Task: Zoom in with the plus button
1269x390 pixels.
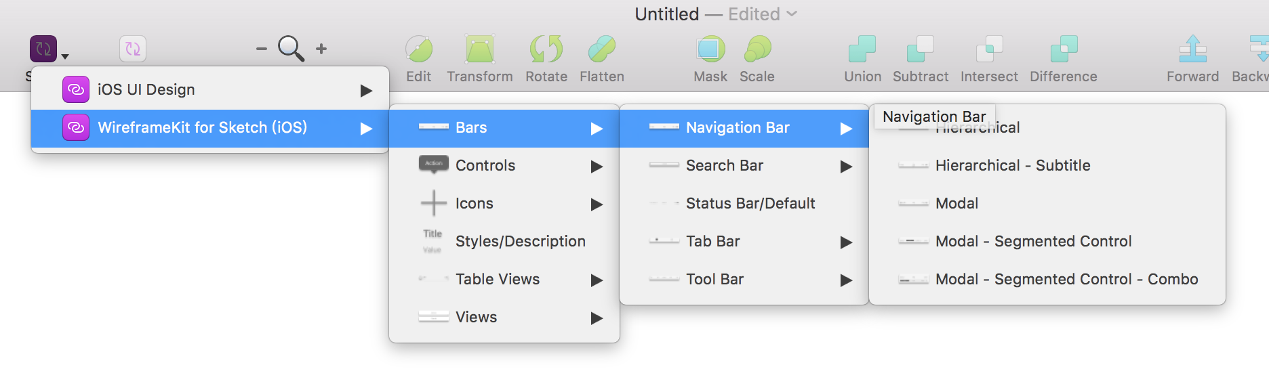Action: point(321,49)
